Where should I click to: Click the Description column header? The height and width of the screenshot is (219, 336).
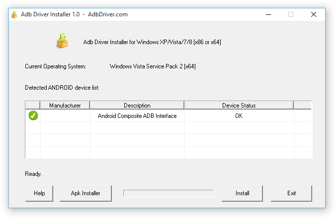tap(137, 105)
